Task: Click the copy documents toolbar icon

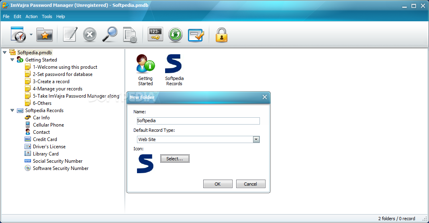Action: click(x=130, y=35)
